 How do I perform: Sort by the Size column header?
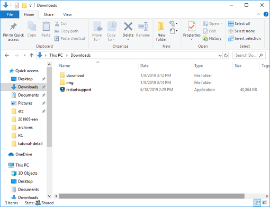pyautogui.click(x=238, y=66)
